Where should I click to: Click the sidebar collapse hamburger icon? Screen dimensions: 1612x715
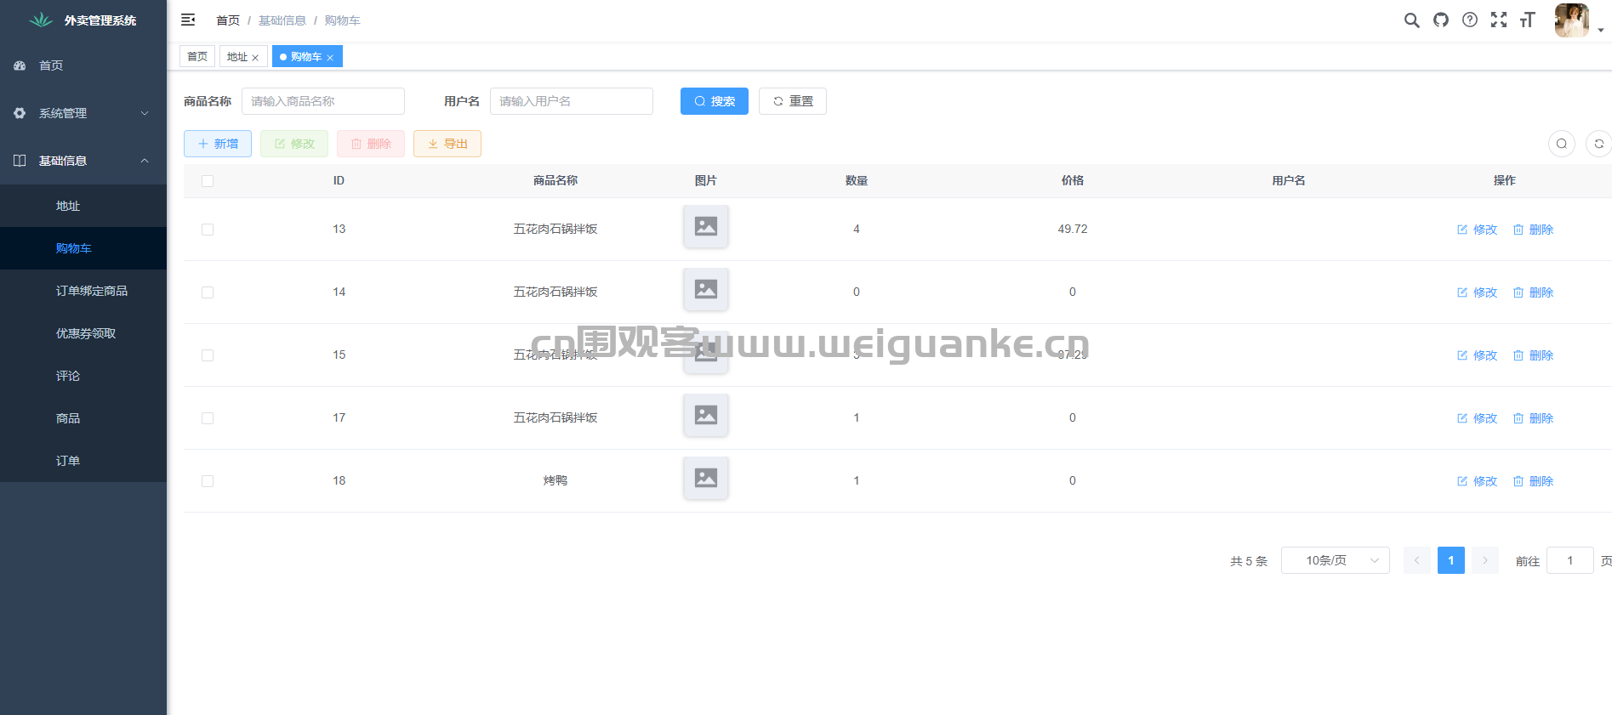pyautogui.click(x=188, y=20)
